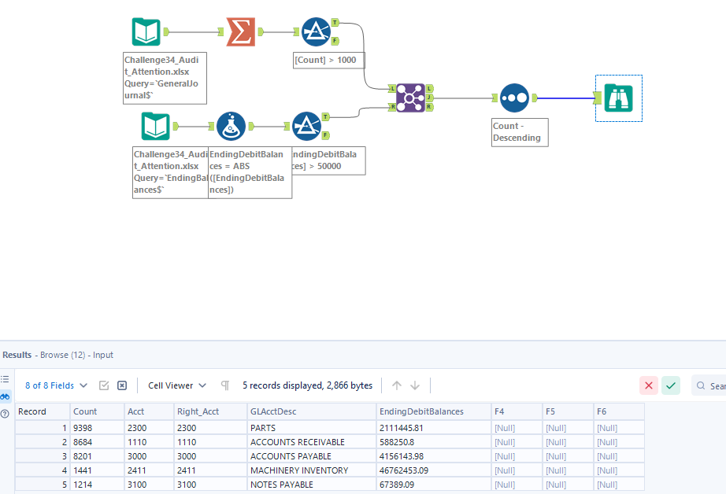This screenshot has width=726, height=494.
Task: Select the Filter tool for Count > 1000
Action: 316,32
